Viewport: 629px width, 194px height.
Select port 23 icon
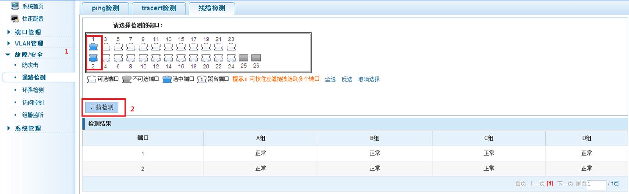[231, 47]
